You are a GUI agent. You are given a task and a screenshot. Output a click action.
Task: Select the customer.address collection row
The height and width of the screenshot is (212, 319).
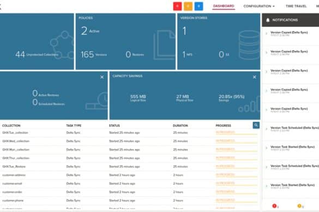pos(130,175)
